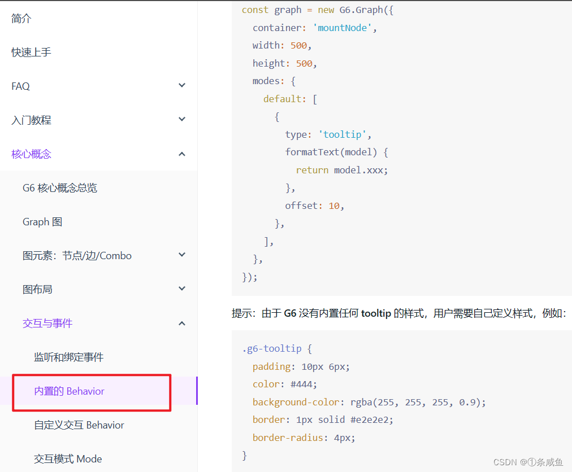The image size is (572, 472).
Task: Collapse the 交互与事件 chevron
Action: [x=181, y=324]
